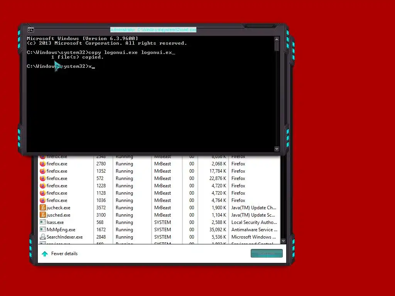Click memory value 22,876 K

pyautogui.click(x=218, y=178)
